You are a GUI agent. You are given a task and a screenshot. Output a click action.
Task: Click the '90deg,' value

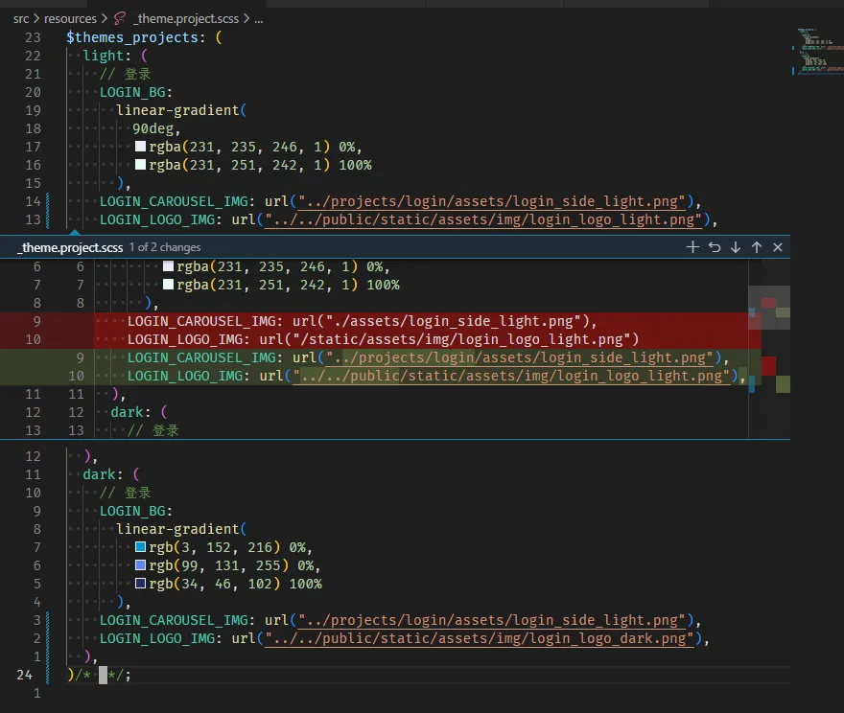pos(156,128)
